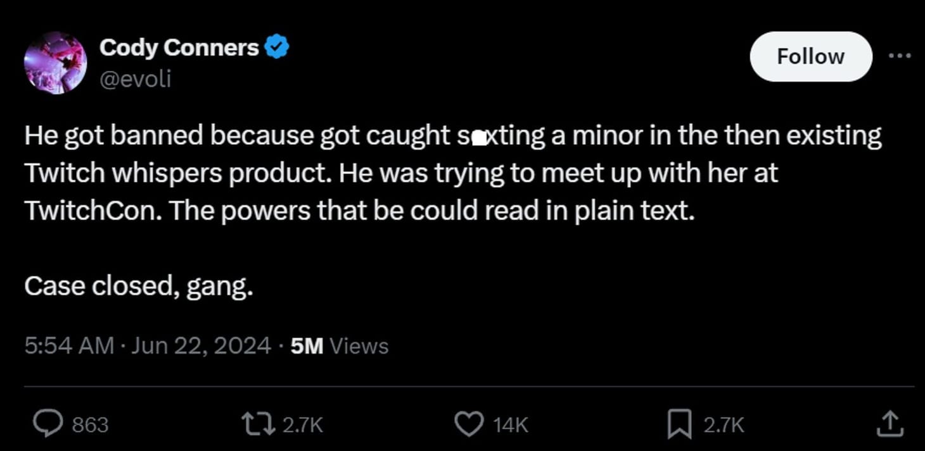Click the share upload arrow icon
The width and height of the screenshot is (925, 451).
pos(889,424)
